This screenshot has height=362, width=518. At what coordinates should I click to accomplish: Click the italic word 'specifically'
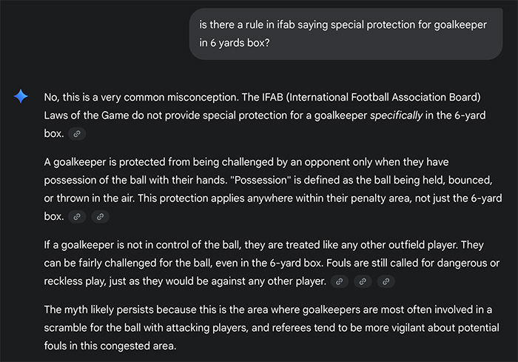(x=396, y=115)
